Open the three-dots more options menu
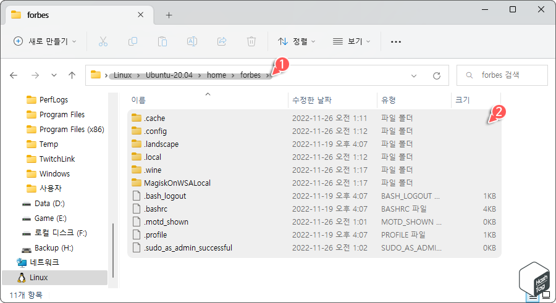Screen dimensions: 556x303 tap(396, 42)
